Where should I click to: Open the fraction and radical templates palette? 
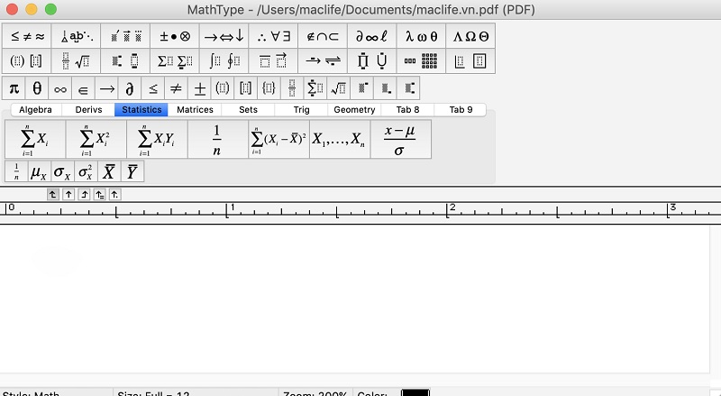(76, 60)
